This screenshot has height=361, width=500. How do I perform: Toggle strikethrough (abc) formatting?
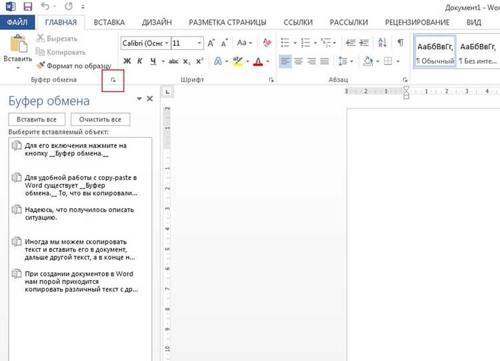point(173,61)
